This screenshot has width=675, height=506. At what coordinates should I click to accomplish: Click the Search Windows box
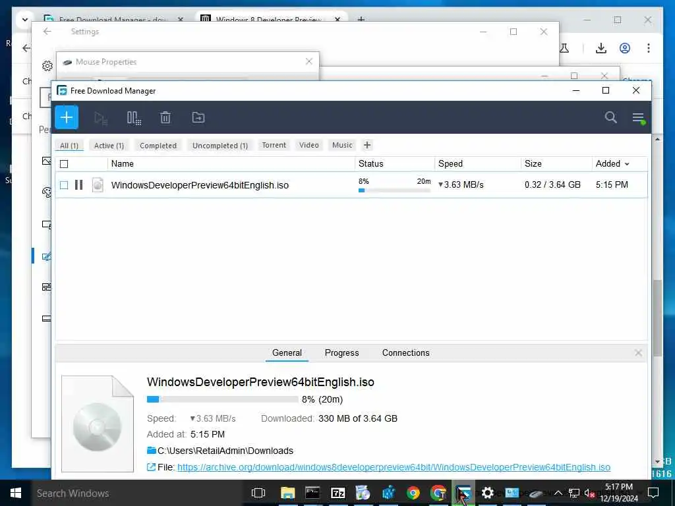138,493
